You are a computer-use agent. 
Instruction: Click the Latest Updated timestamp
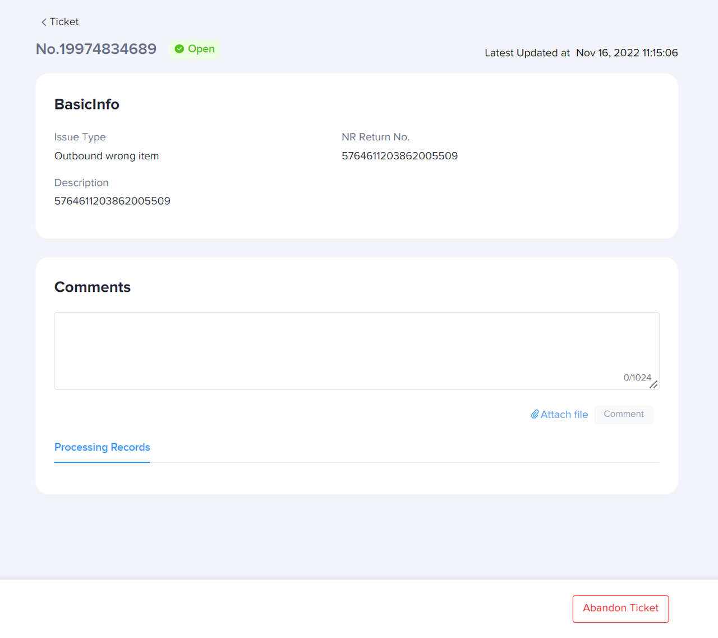627,53
